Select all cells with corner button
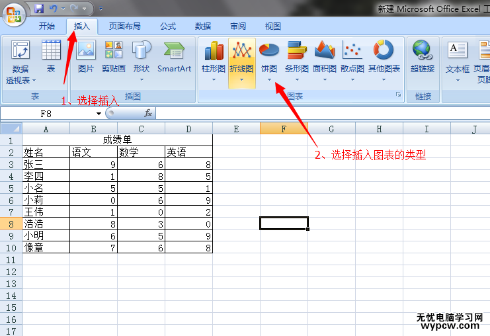The width and height of the screenshot is (490, 336). pyautogui.click(x=11, y=128)
